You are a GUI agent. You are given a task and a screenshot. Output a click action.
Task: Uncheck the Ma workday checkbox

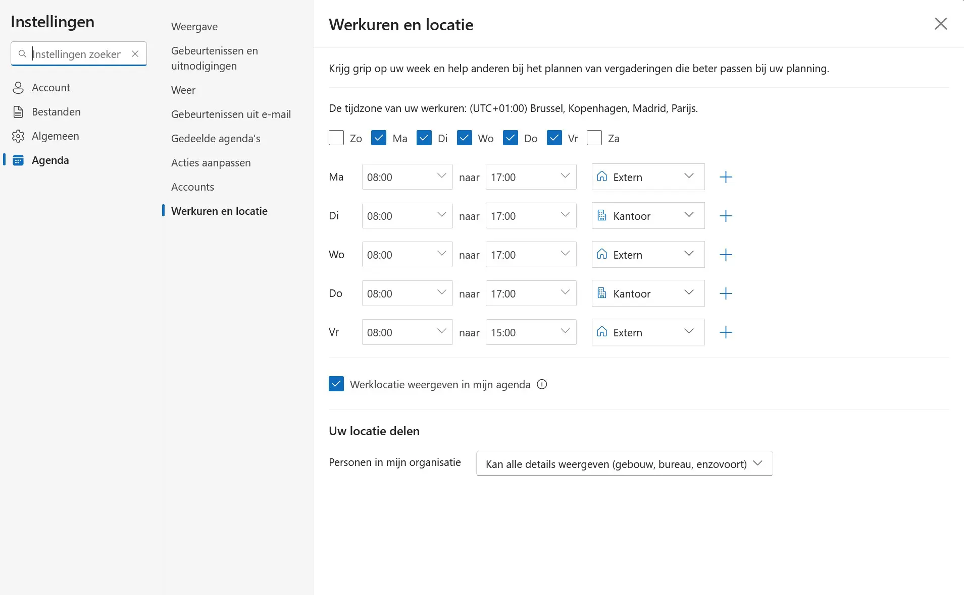click(379, 138)
